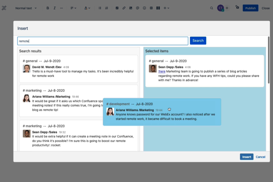This screenshot has width=273, height=182.
Task: Open search with the magnifier icon
Action: coord(212,8)
